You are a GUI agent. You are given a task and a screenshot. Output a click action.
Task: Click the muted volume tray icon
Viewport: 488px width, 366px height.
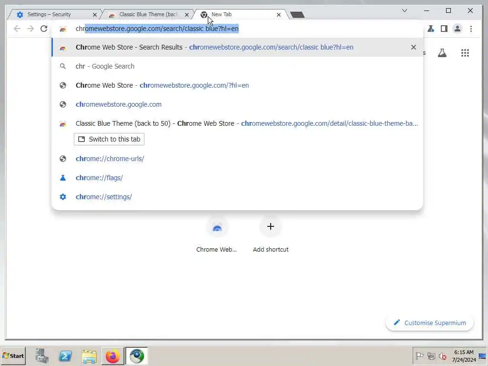443,356
